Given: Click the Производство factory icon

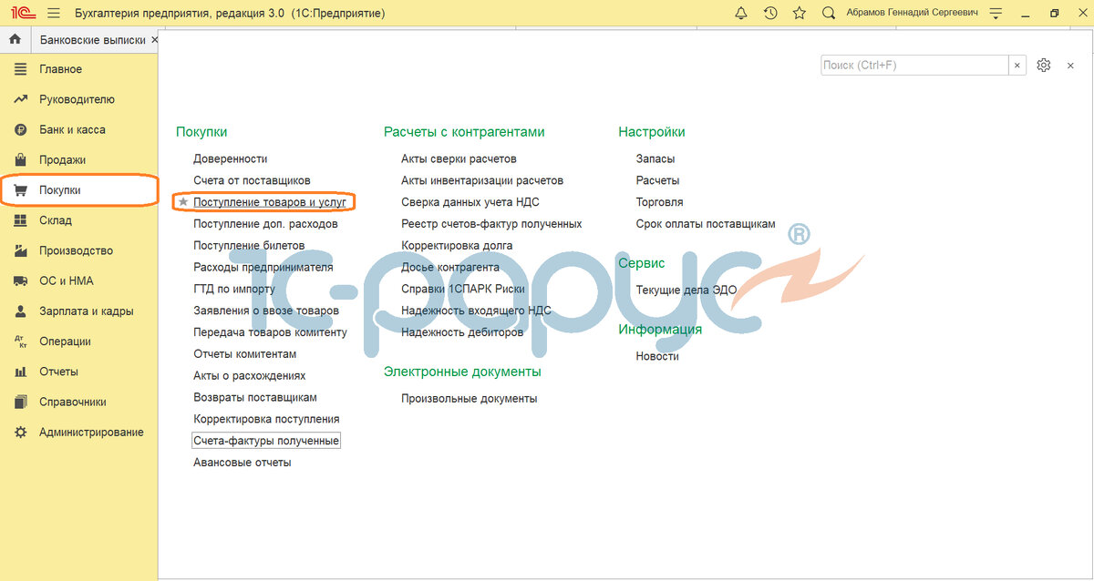Looking at the screenshot, I should 20,250.
